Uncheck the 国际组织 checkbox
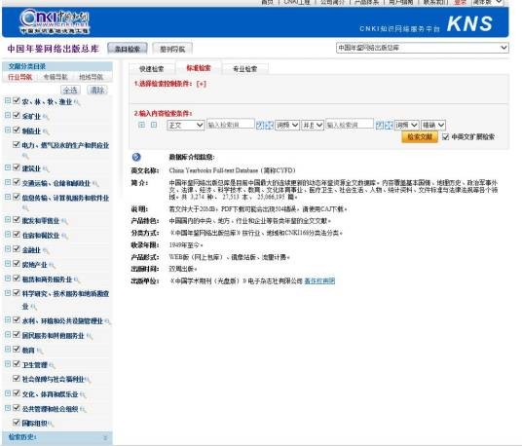The width and height of the screenshot is (522, 446). (x=16, y=423)
